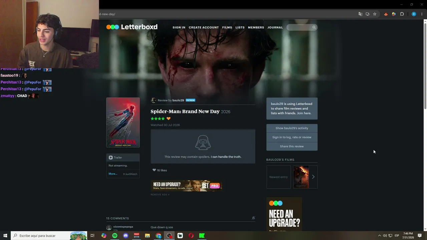Open the Chrome three-dot menu
The image size is (427, 240).
422,14
